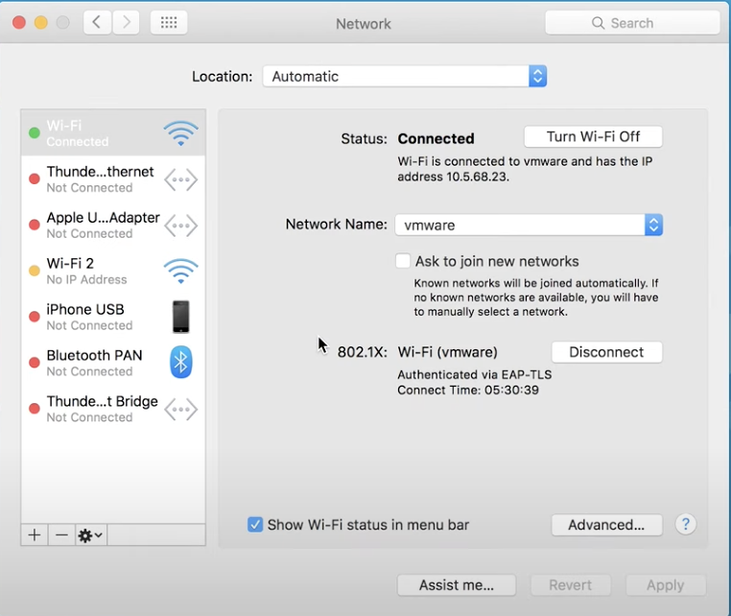Screen dimensions: 731x616
Task: Click the yellow status dot for Wi-Fi 2
Action: point(34,271)
